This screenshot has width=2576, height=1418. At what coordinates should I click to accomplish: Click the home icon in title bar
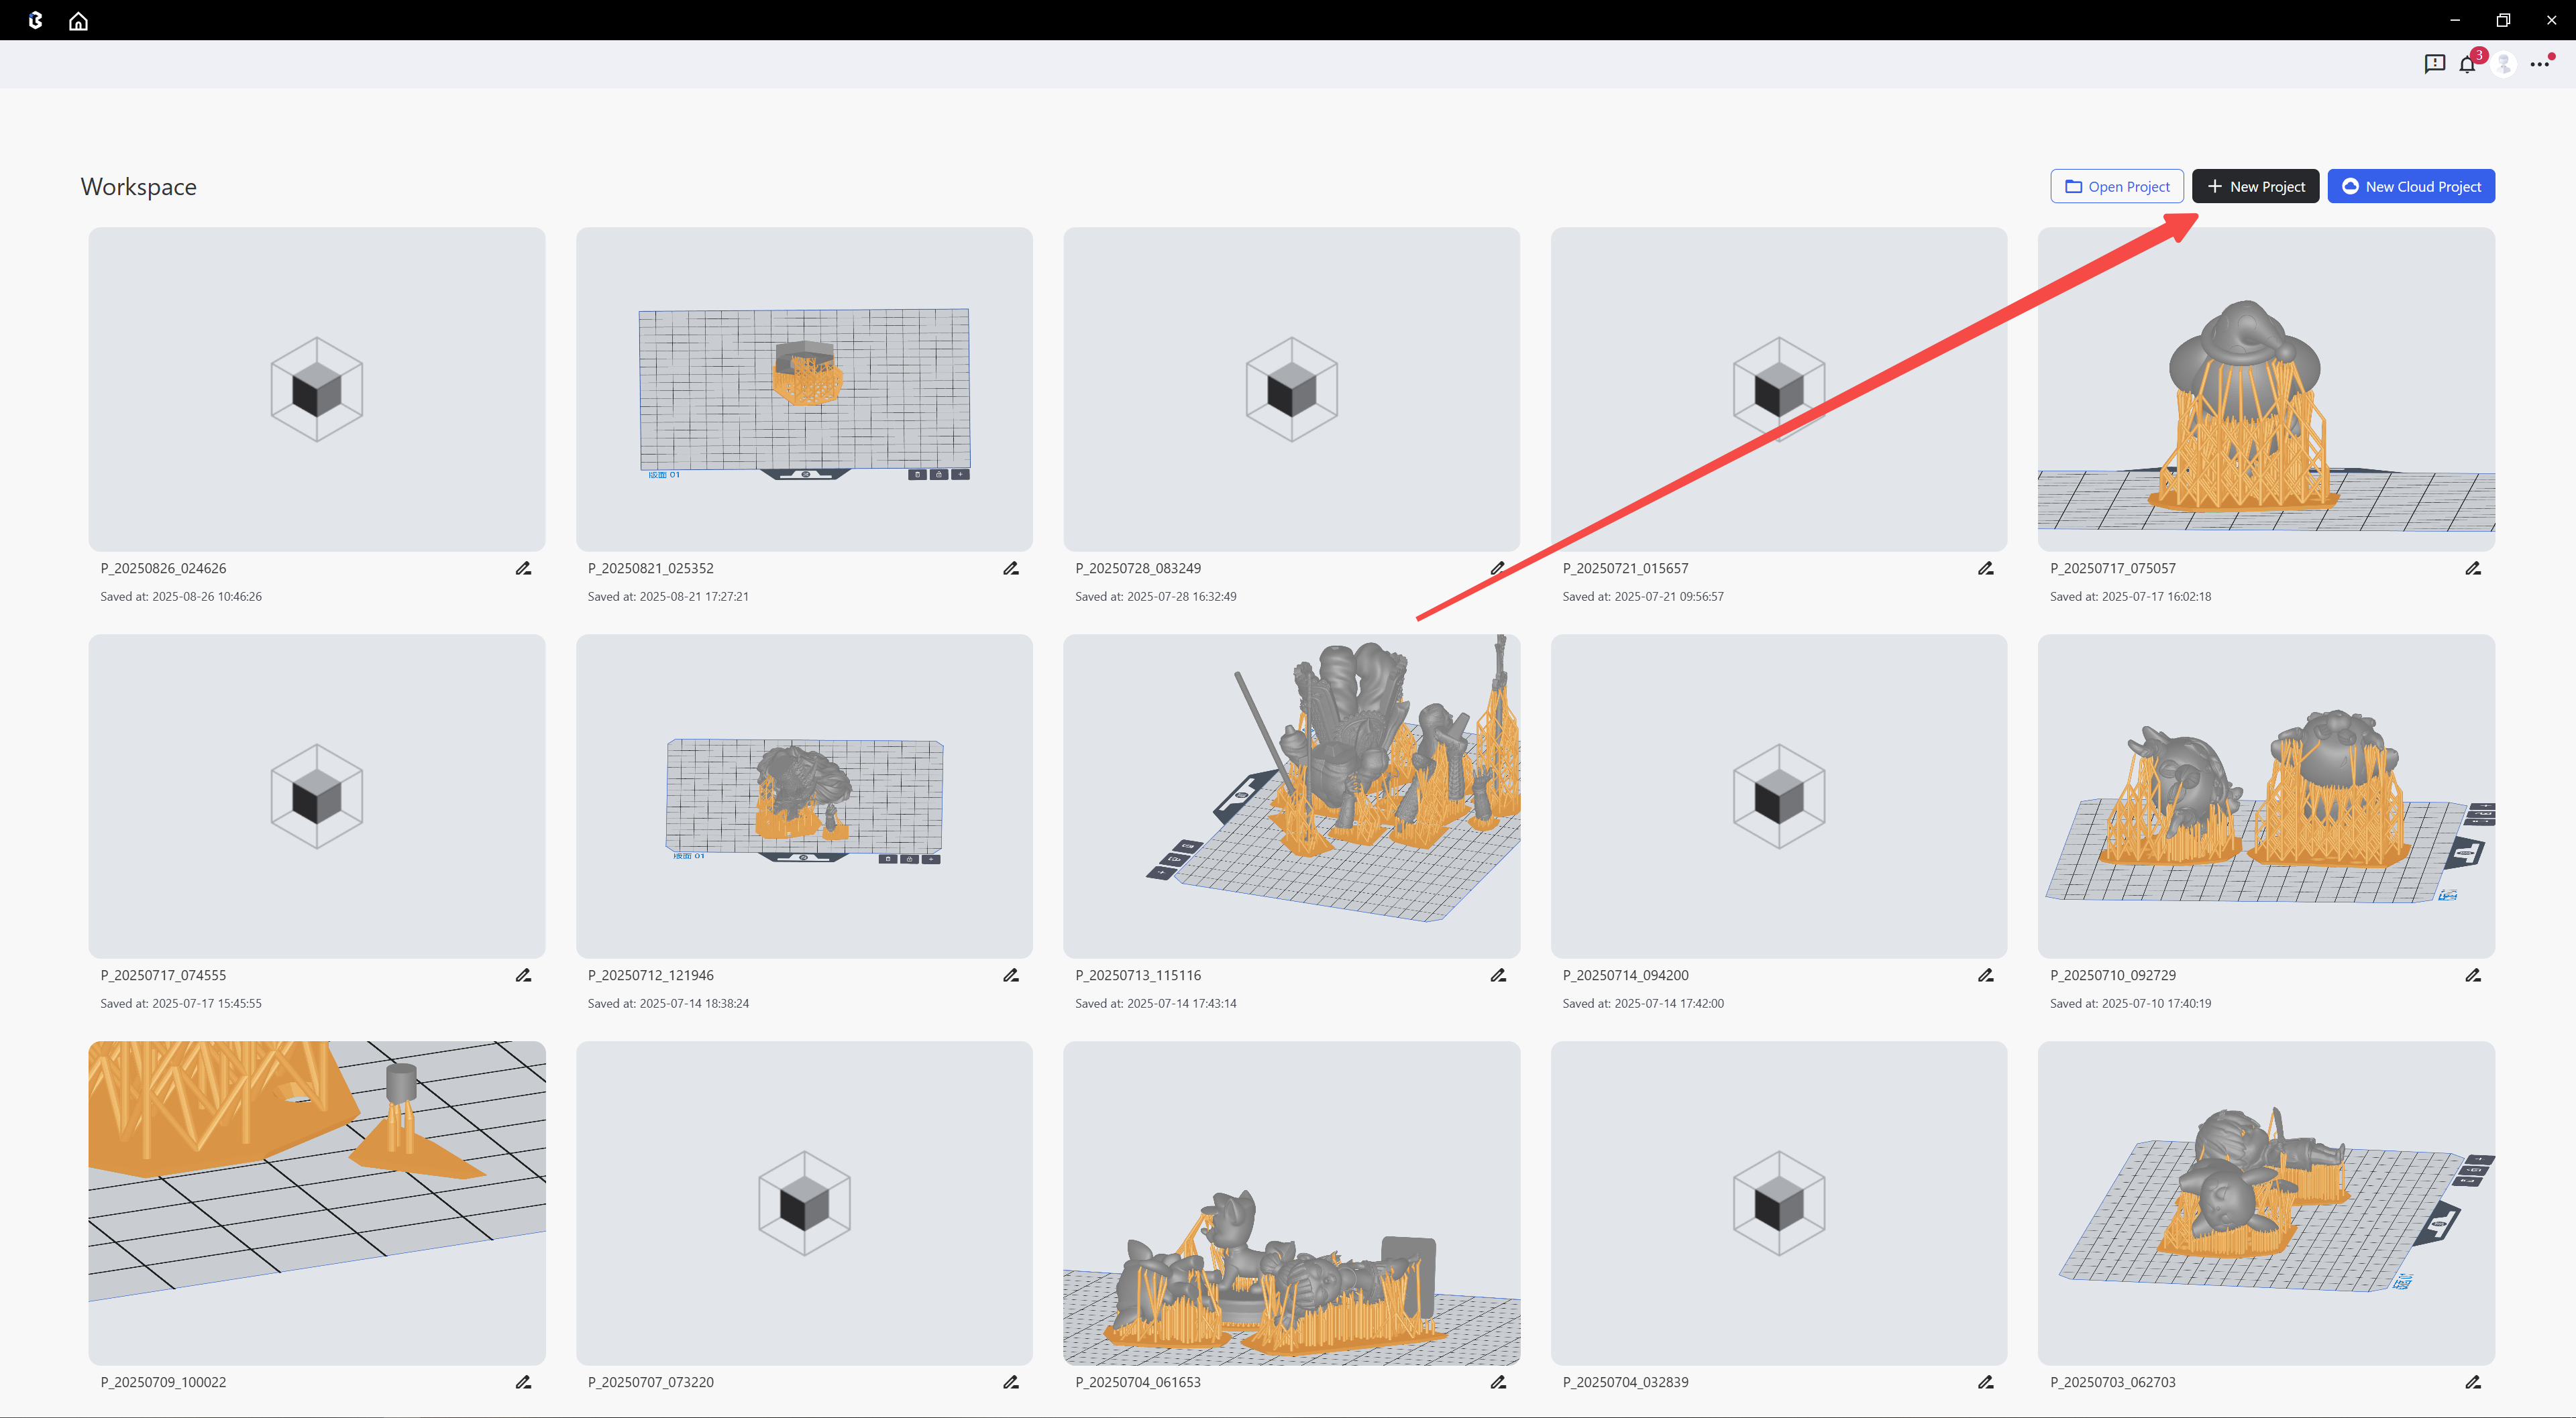point(78,21)
